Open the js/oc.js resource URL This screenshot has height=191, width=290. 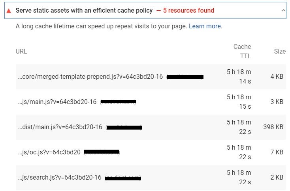click(x=49, y=152)
